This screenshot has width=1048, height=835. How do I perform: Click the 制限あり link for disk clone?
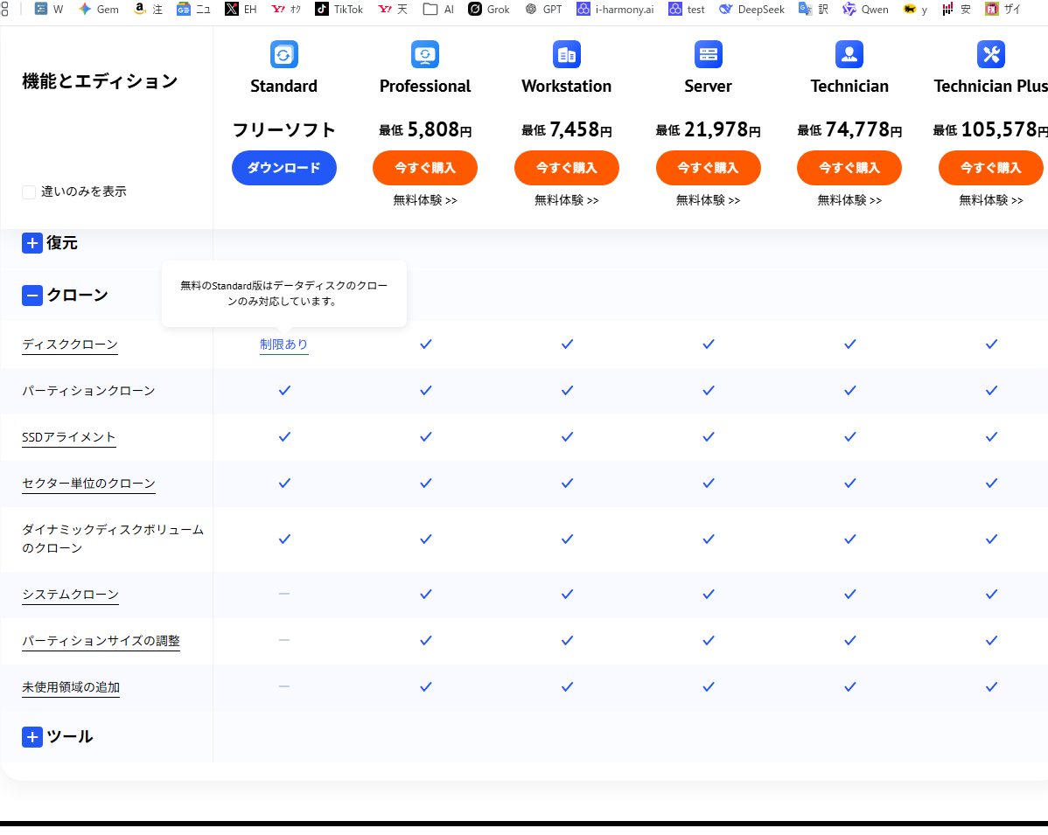(x=283, y=344)
